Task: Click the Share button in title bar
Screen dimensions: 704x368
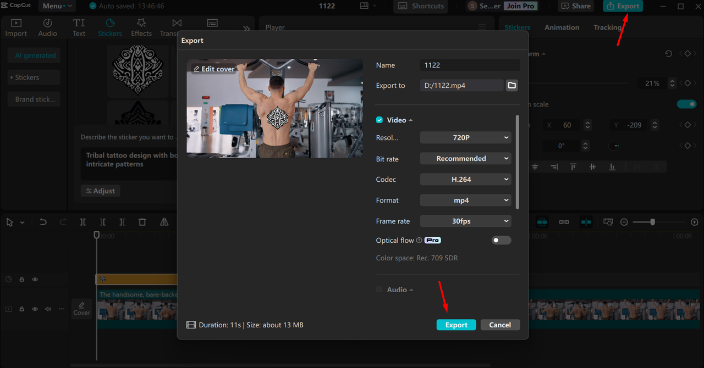Action: [x=576, y=6]
